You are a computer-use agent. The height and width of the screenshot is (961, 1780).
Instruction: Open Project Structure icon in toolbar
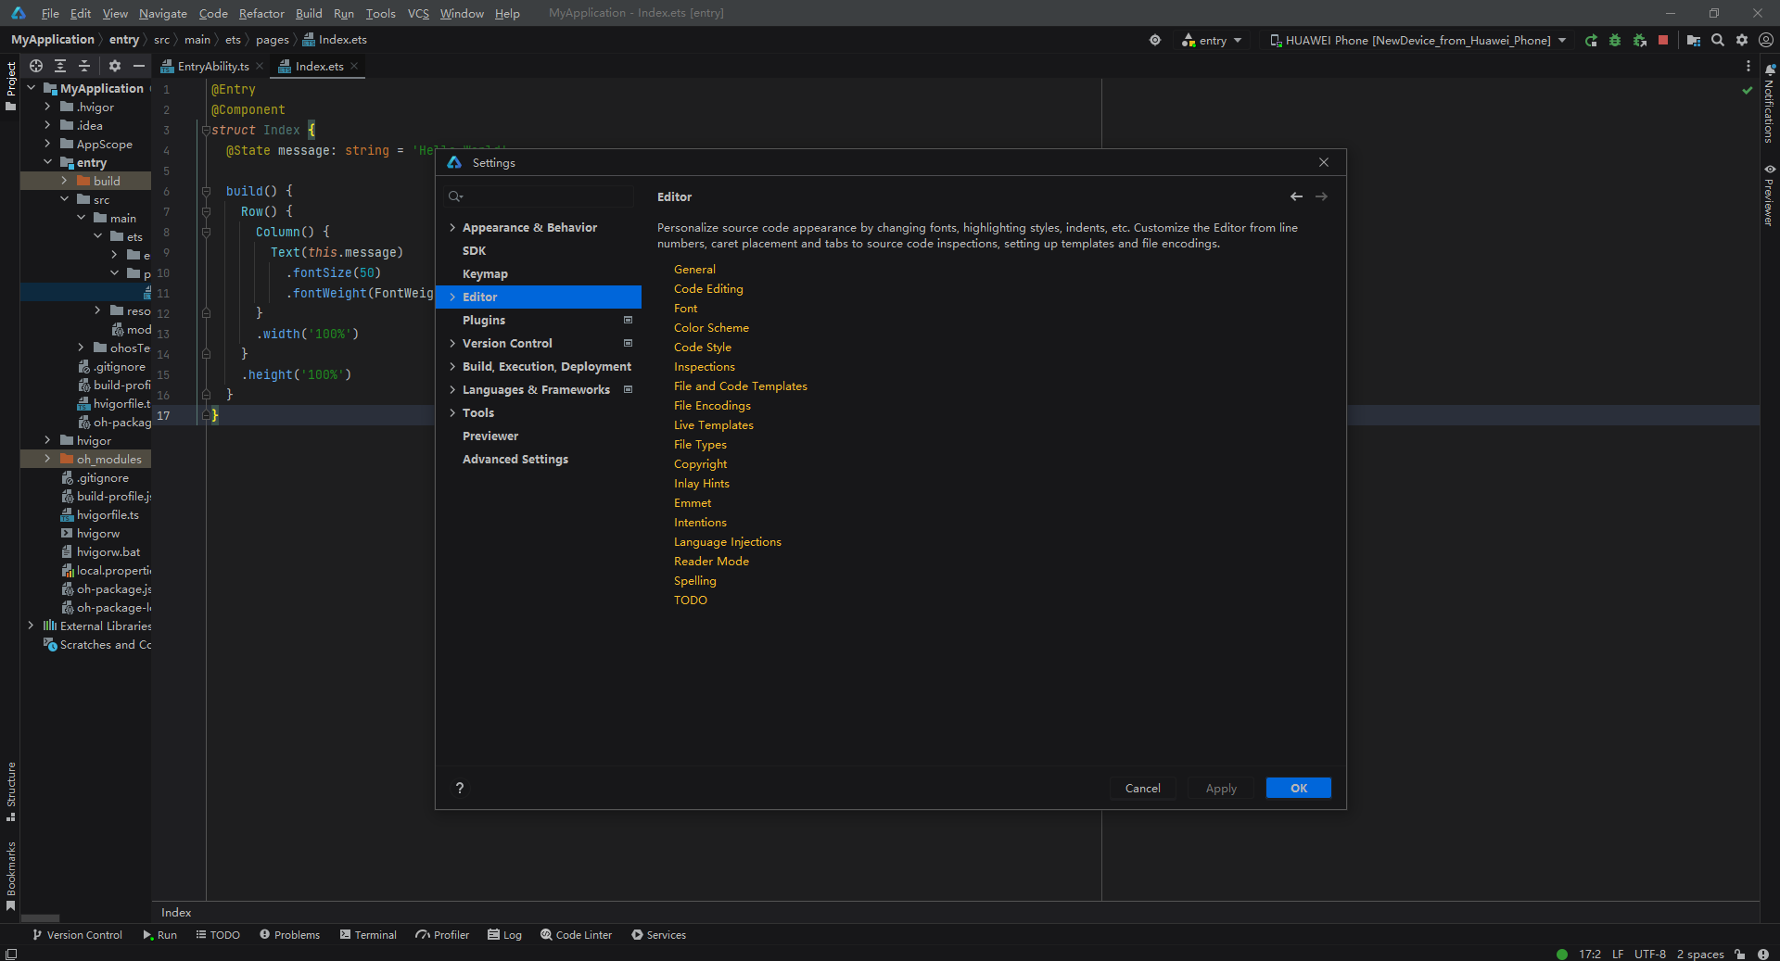1694,40
